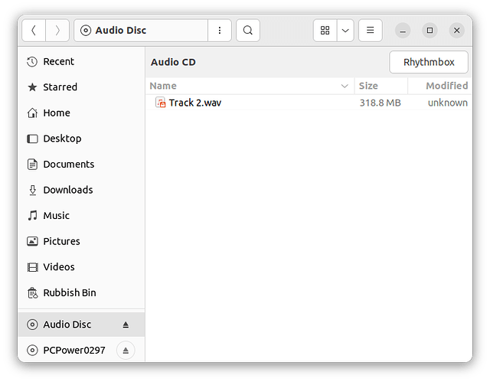This screenshot has height=382, width=490.
Task: Open Recent in the sidebar
Action: 81,61
